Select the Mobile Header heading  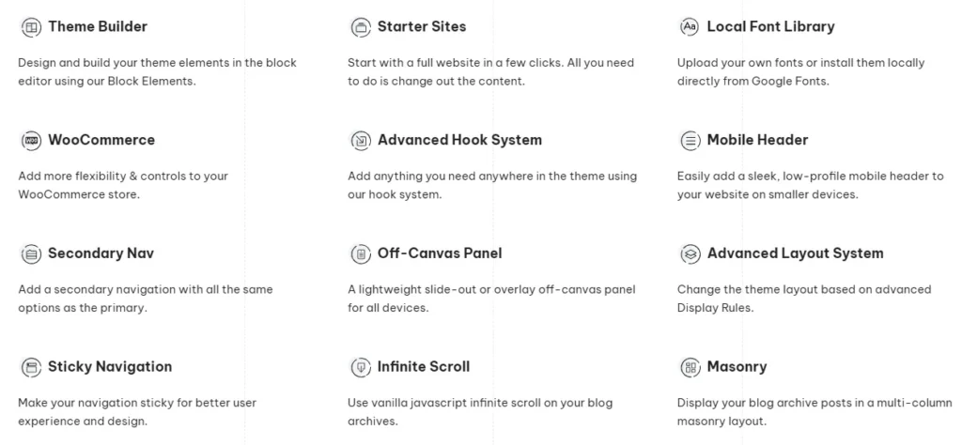tap(757, 140)
